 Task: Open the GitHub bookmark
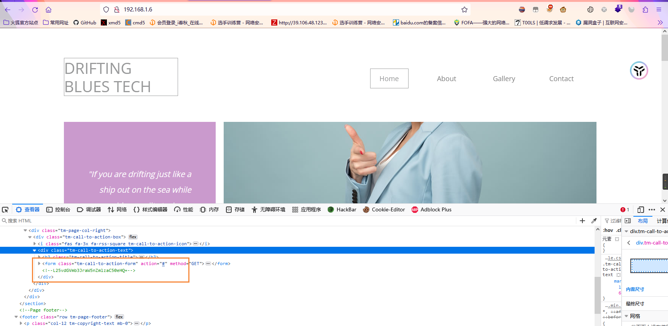(85, 22)
